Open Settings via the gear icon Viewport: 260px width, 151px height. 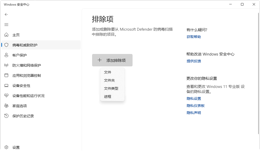pyautogui.click(x=6, y=147)
